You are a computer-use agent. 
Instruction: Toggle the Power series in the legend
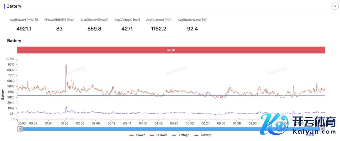click(137, 135)
